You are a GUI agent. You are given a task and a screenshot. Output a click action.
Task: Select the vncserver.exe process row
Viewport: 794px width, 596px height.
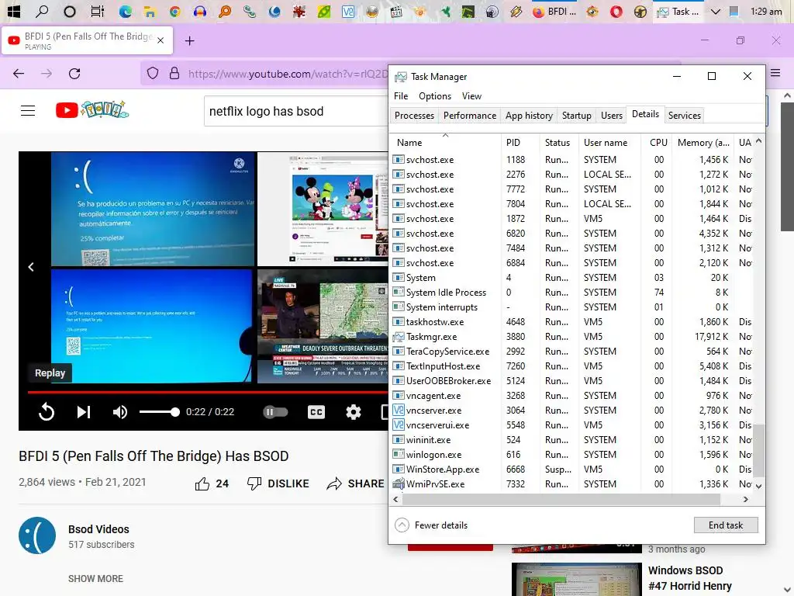pyautogui.click(x=571, y=410)
